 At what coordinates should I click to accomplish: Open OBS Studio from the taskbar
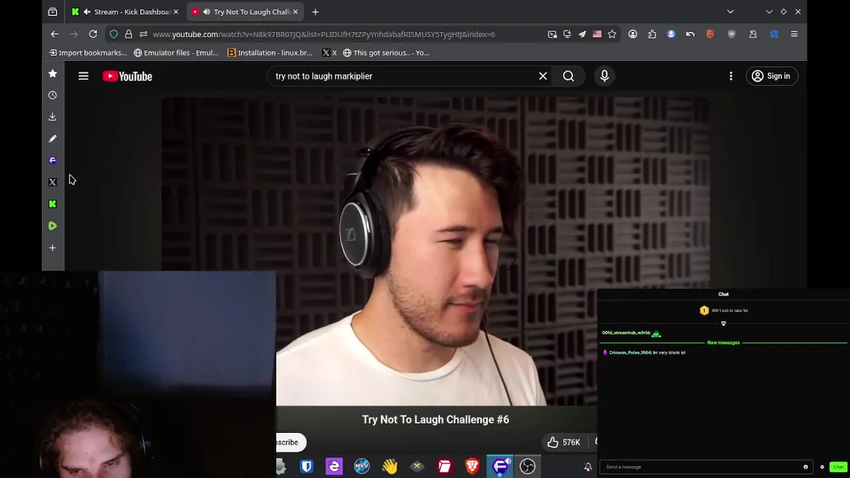click(527, 467)
